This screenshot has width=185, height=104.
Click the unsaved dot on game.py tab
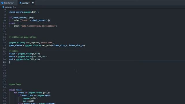tap(33, 3)
